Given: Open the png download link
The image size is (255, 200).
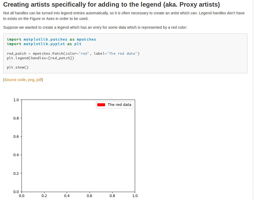Looking at the screenshot, I should [31, 80].
